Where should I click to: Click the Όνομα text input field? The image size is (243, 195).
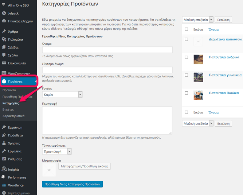107,50
